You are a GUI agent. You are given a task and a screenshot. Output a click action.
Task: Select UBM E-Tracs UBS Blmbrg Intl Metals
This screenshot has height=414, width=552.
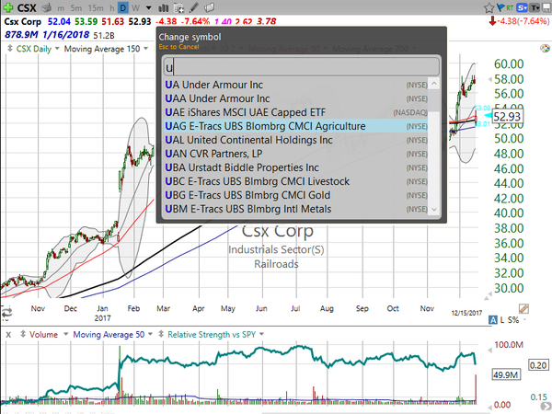295,209
